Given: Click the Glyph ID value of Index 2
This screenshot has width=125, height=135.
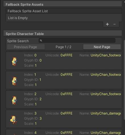Looking at the screenshot, I should coord(40,99).
